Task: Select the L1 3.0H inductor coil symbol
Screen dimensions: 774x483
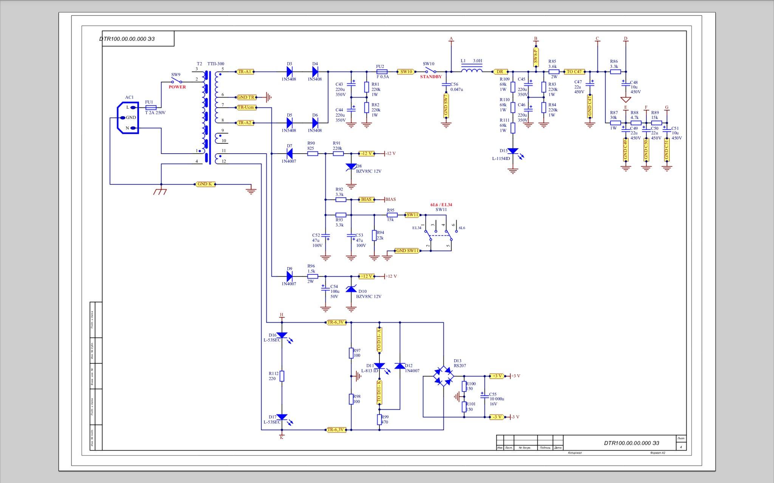Action: pyautogui.click(x=472, y=71)
